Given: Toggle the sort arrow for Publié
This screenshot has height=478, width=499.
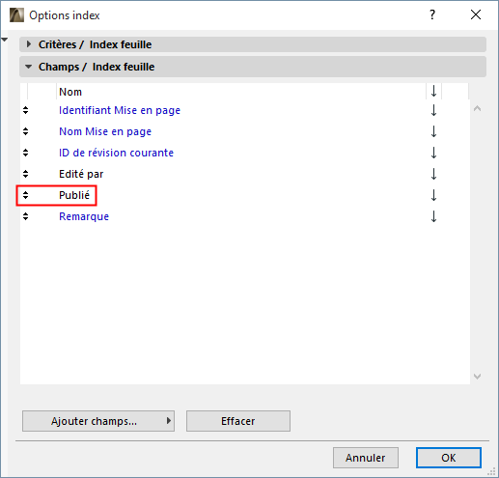Looking at the screenshot, I should [433, 195].
